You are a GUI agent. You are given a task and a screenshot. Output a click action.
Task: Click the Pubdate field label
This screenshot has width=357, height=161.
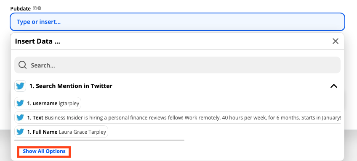pos(21,9)
